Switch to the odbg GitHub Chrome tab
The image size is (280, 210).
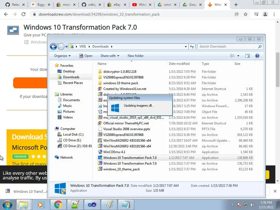[x=92, y=5]
